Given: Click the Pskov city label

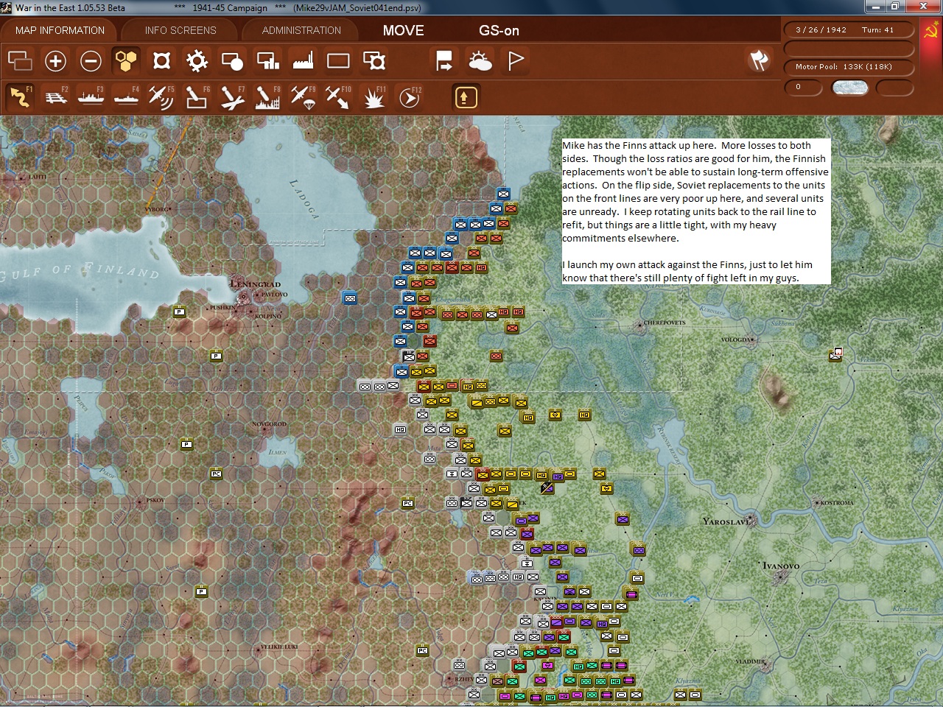Looking at the screenshot, I should (155, 501).
